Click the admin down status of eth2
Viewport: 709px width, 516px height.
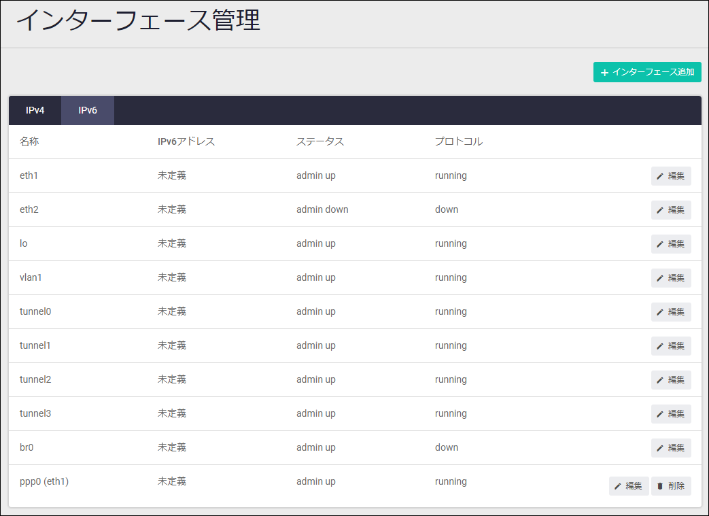[x=322, y=209]
